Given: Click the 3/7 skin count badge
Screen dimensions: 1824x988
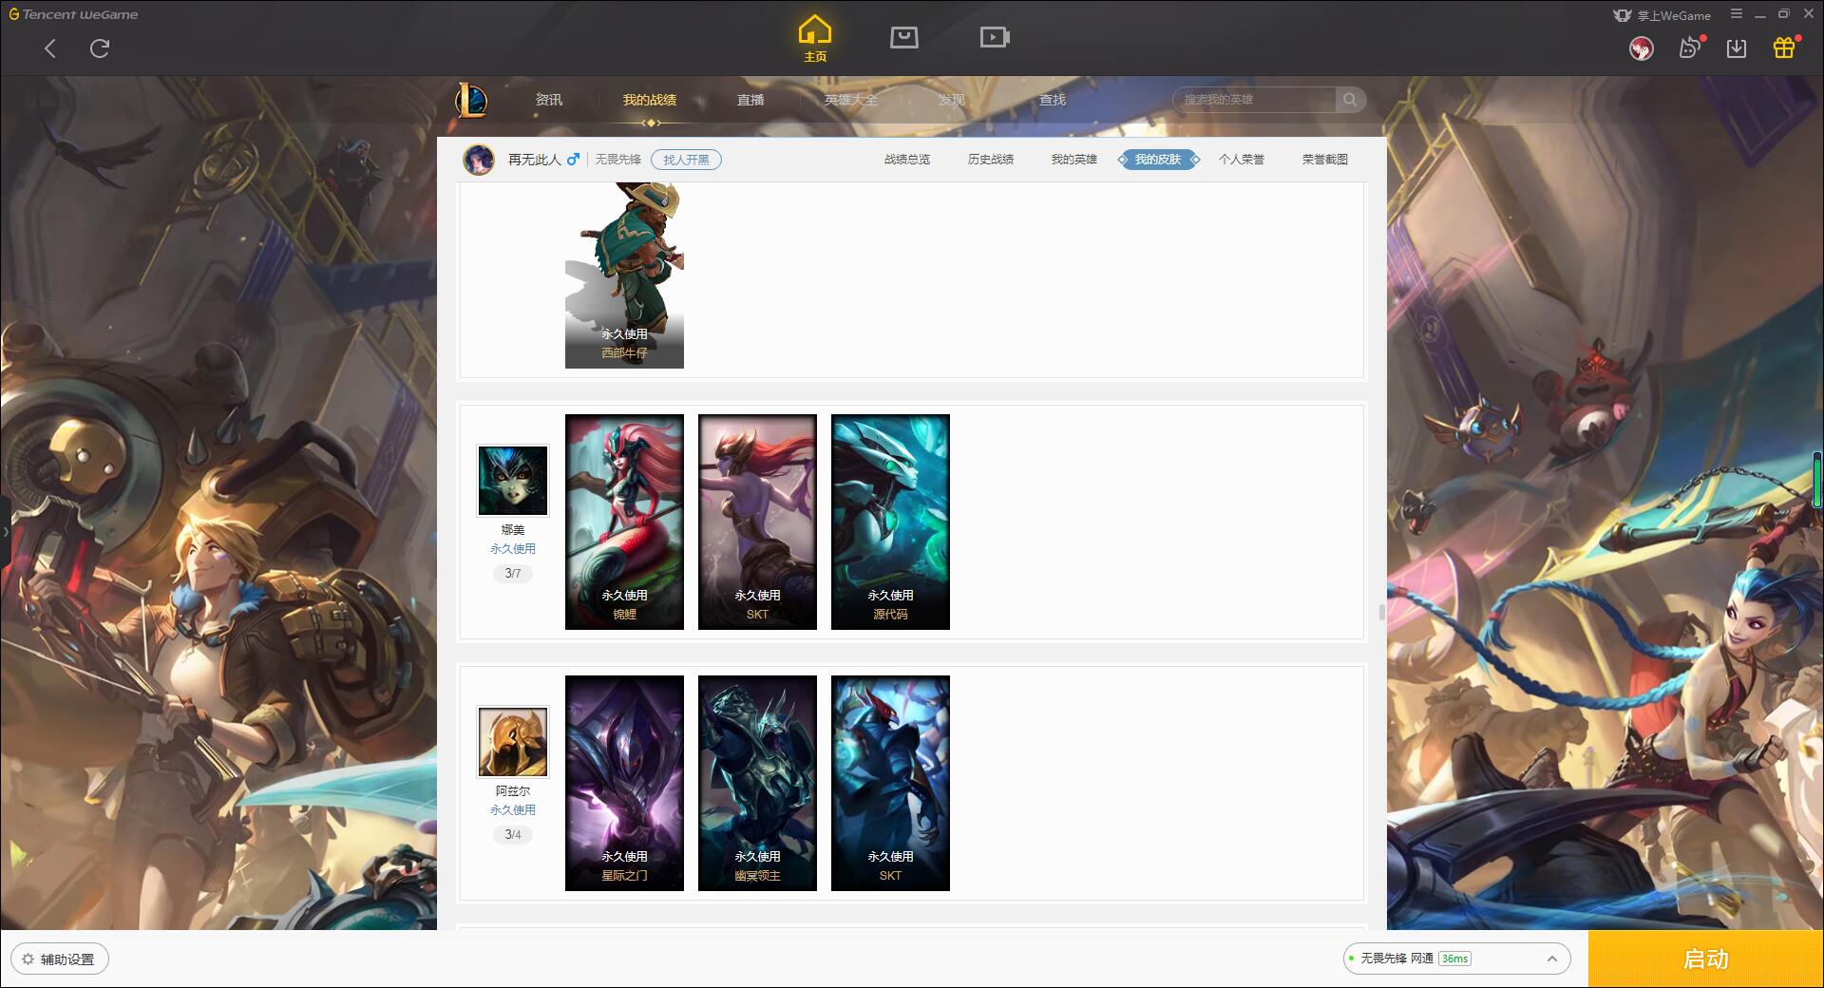Looking at the screenshot, I should [x=513, y=574].
